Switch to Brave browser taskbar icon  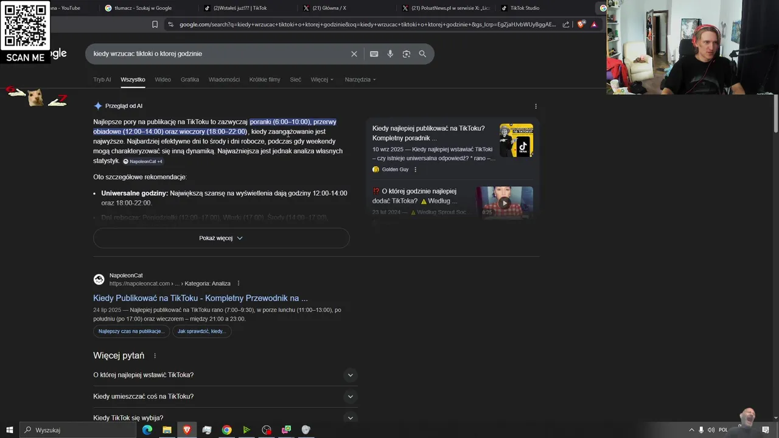point(187,430)
